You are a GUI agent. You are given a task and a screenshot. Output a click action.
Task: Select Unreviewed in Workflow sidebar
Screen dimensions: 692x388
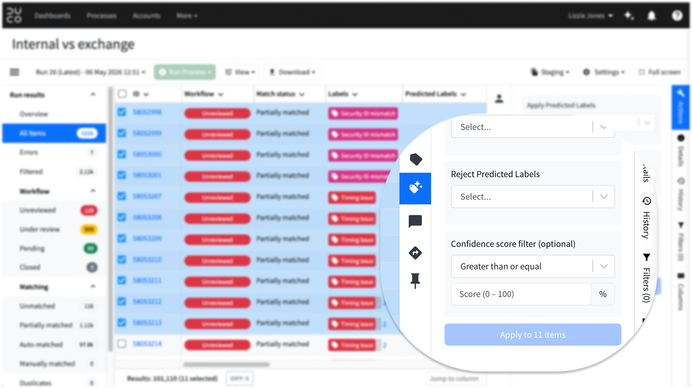tap(54, 210)
